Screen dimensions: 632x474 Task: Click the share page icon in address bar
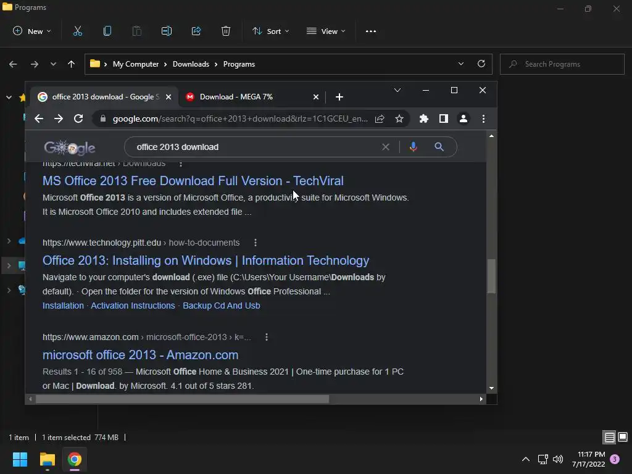click(380, 118)
